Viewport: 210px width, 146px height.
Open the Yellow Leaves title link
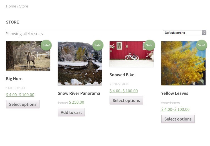click(175, 93)
